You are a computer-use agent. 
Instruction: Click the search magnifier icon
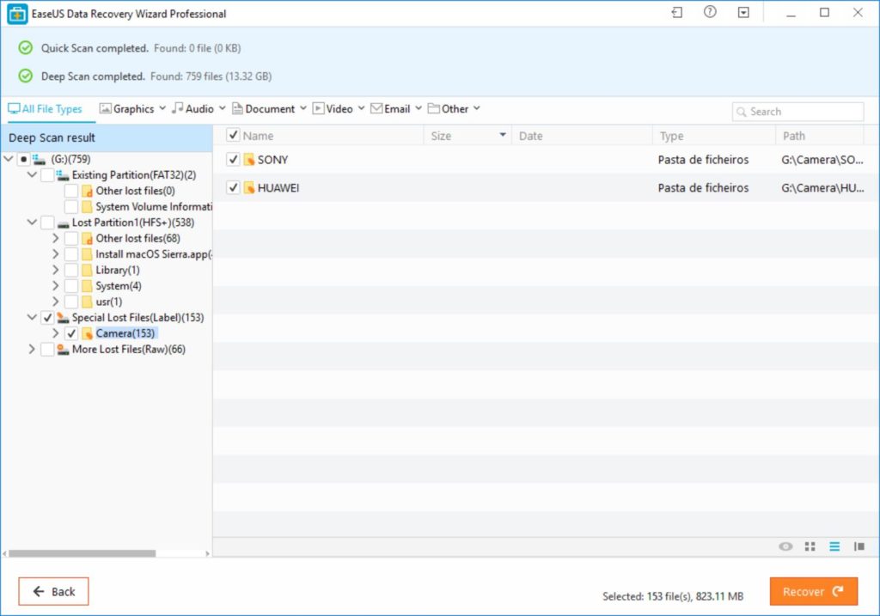coord(742,112)
